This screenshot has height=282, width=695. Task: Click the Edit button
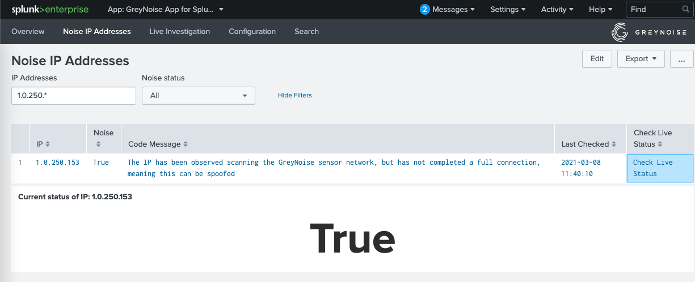coord(597,59)
